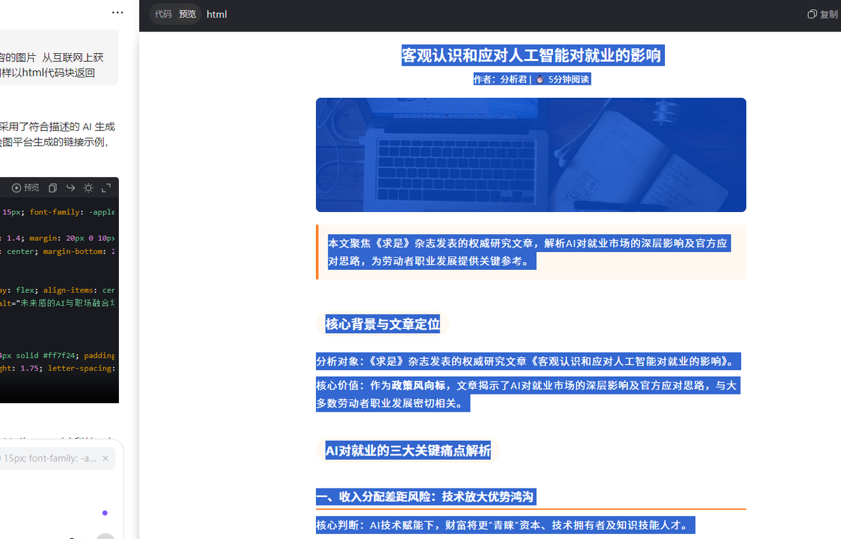Toggle the light/dark theme sun icon
The width and height of the screenshot is (841, 539).
point(88,188)
